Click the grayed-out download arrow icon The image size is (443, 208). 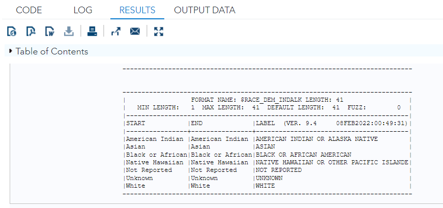(x=69, y=32)
